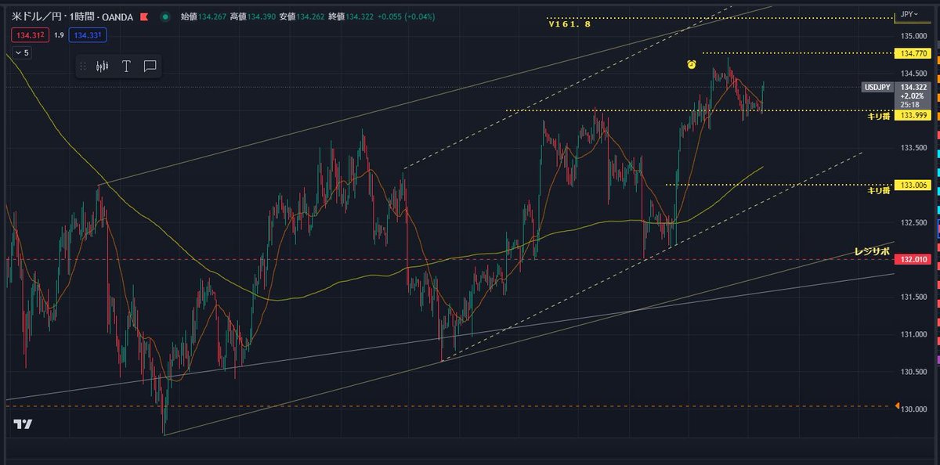
Task: Click the green market status dot
Action: 165,16
